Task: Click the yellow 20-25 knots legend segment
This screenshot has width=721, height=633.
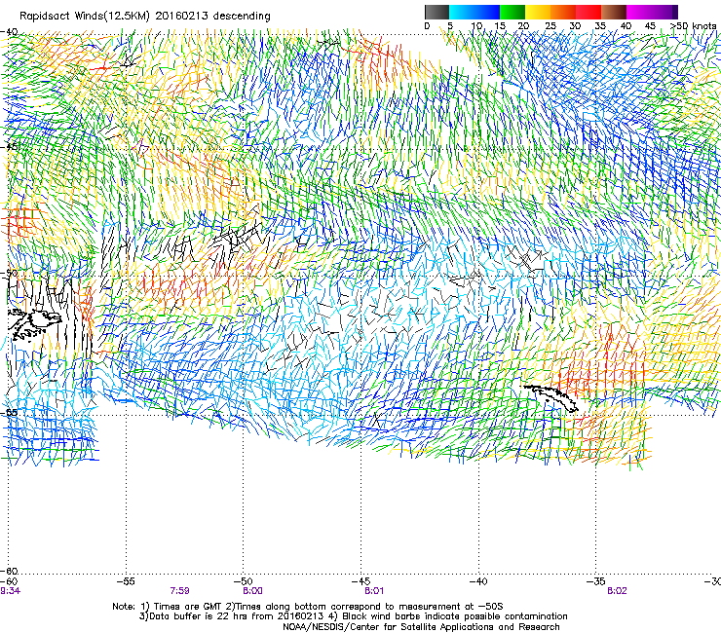Action: coord(538,12)
